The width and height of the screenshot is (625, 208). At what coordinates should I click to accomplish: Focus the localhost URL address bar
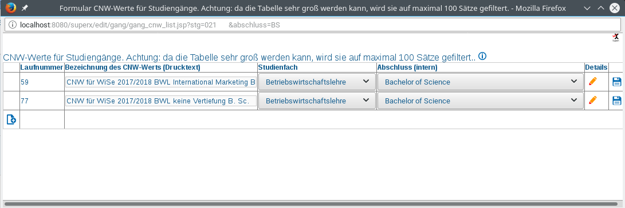coord(313,25)
